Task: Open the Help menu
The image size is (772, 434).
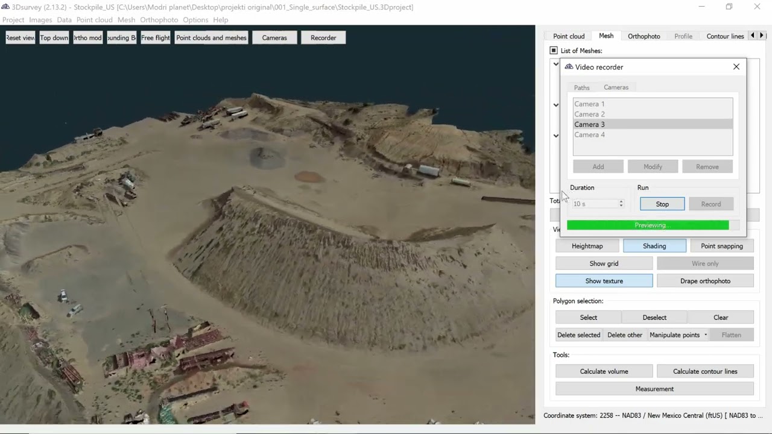Action: tap(220, 20)
